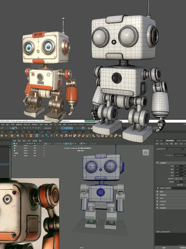The width and height of the screenshot is (186, 249).
Task: Open the rotate order xyz dropdown
Action: 179,179
